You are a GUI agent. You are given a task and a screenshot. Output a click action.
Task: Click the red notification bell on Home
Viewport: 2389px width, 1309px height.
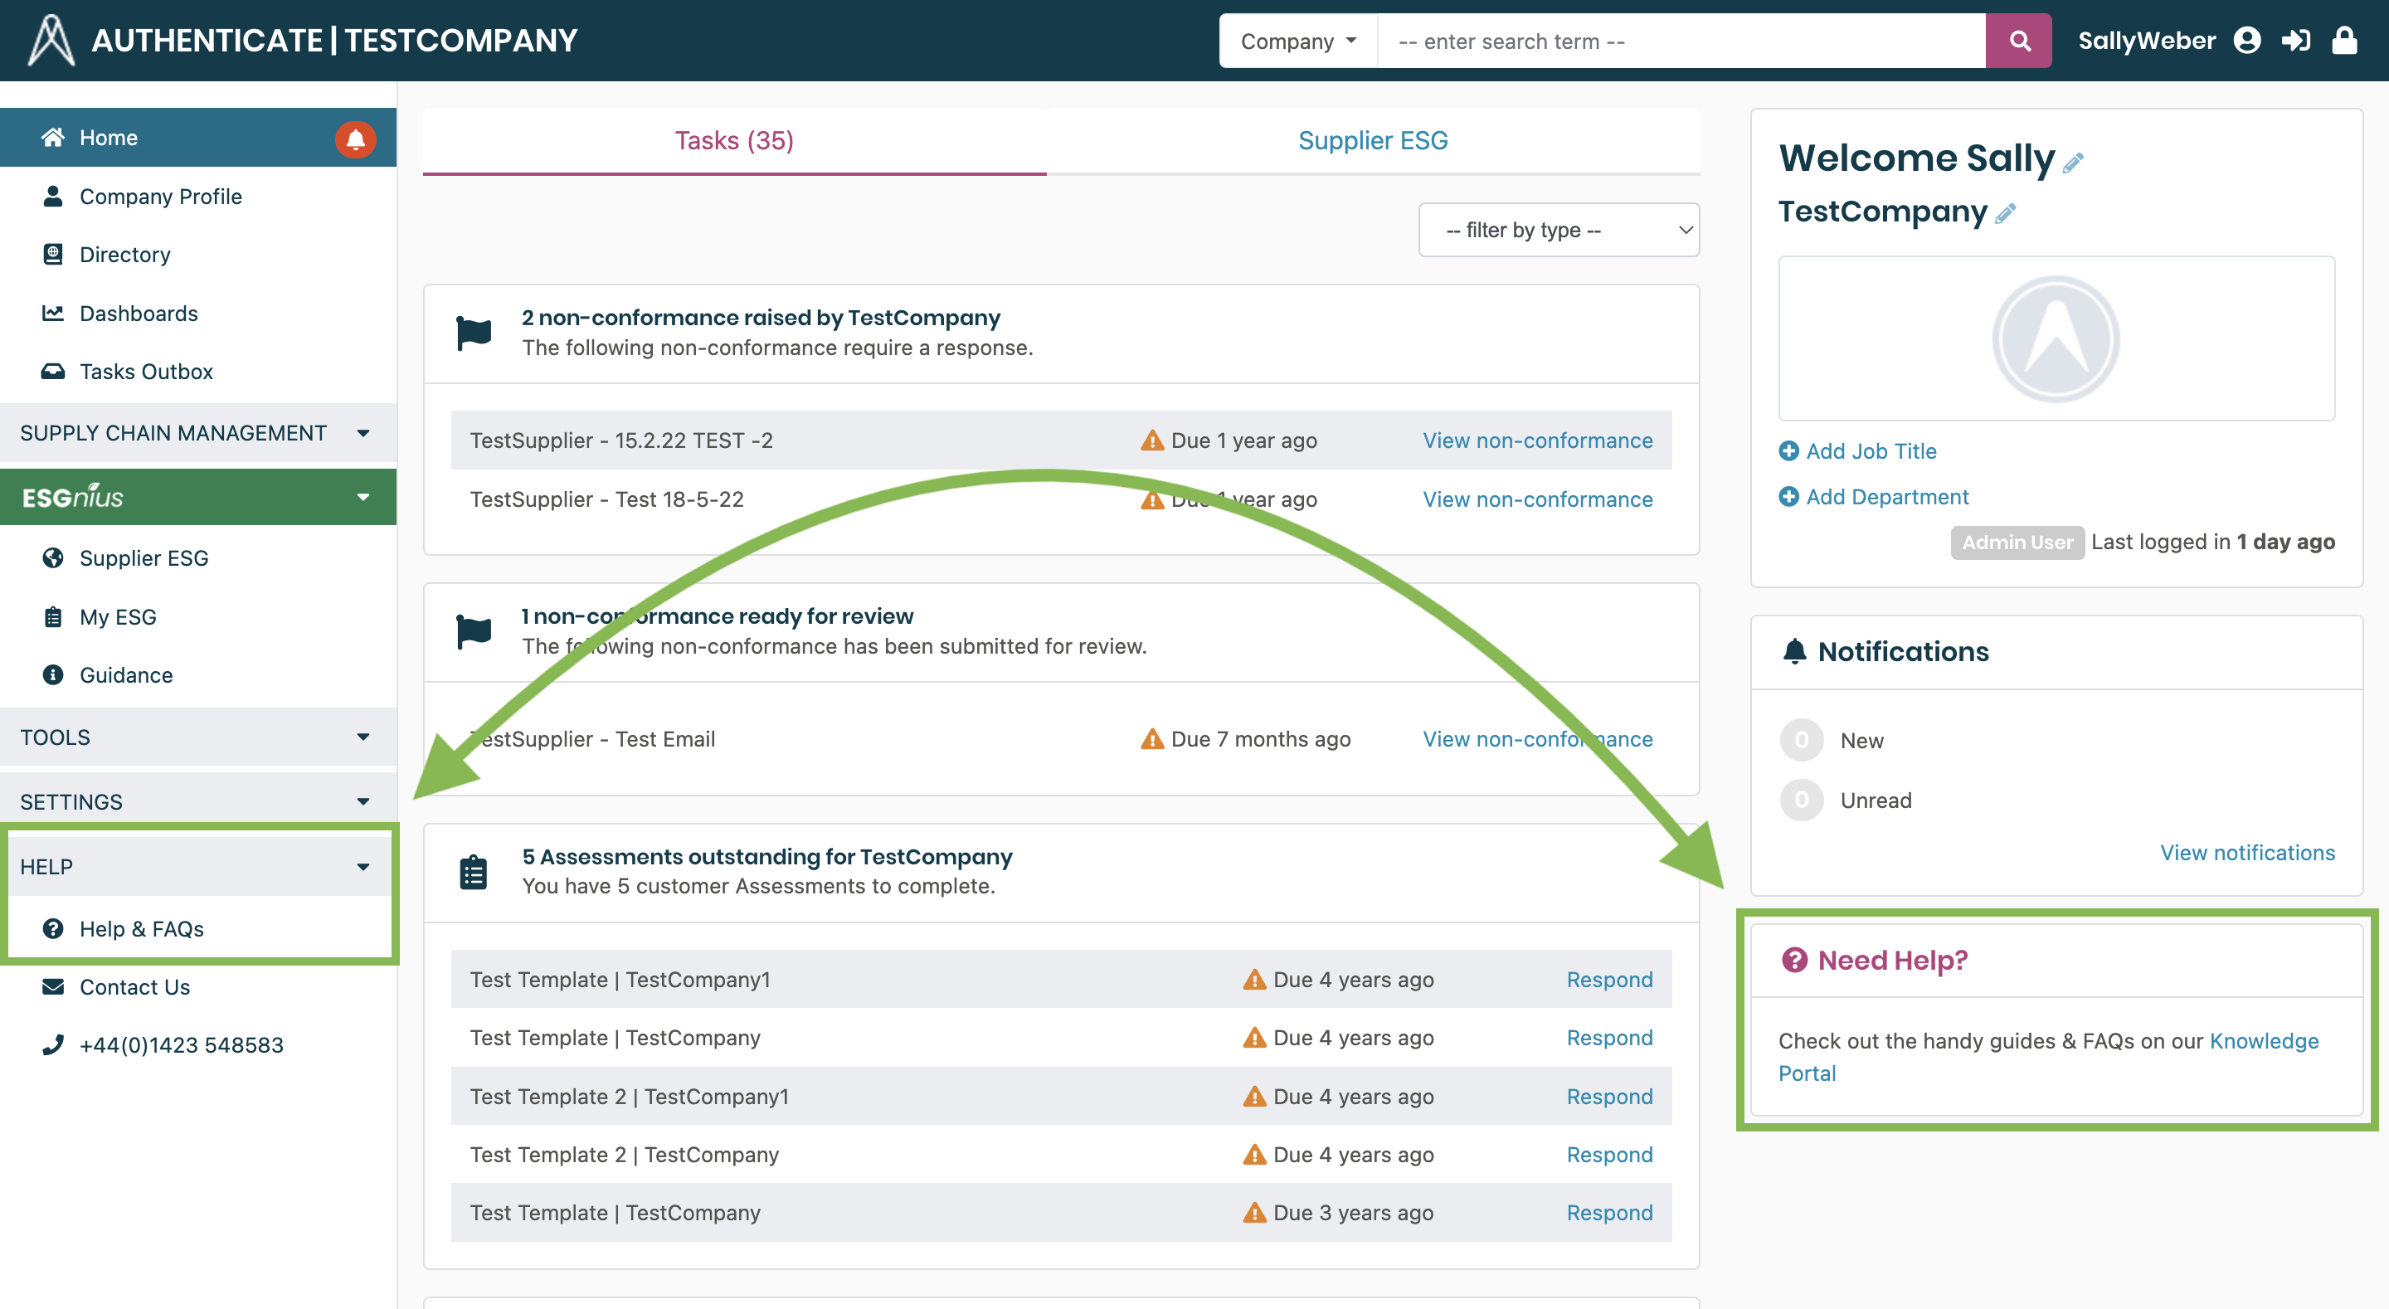[x=355, y=139]
